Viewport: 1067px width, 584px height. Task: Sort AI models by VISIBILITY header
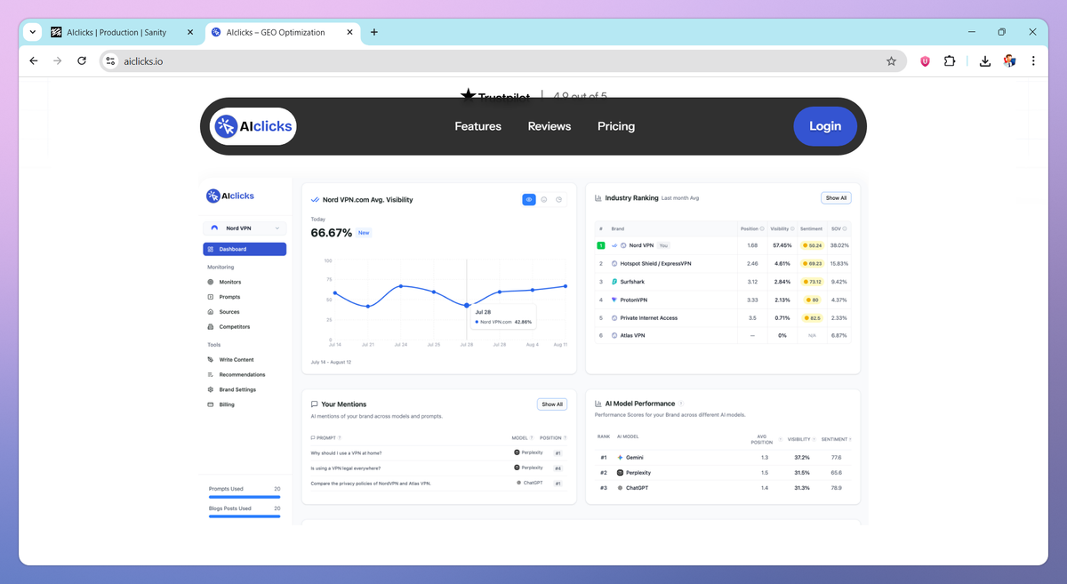801,439
